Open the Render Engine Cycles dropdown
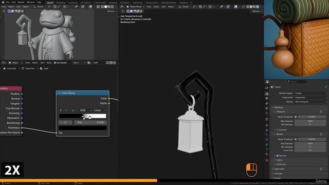 pyautogui.click(x=310, y=93)
